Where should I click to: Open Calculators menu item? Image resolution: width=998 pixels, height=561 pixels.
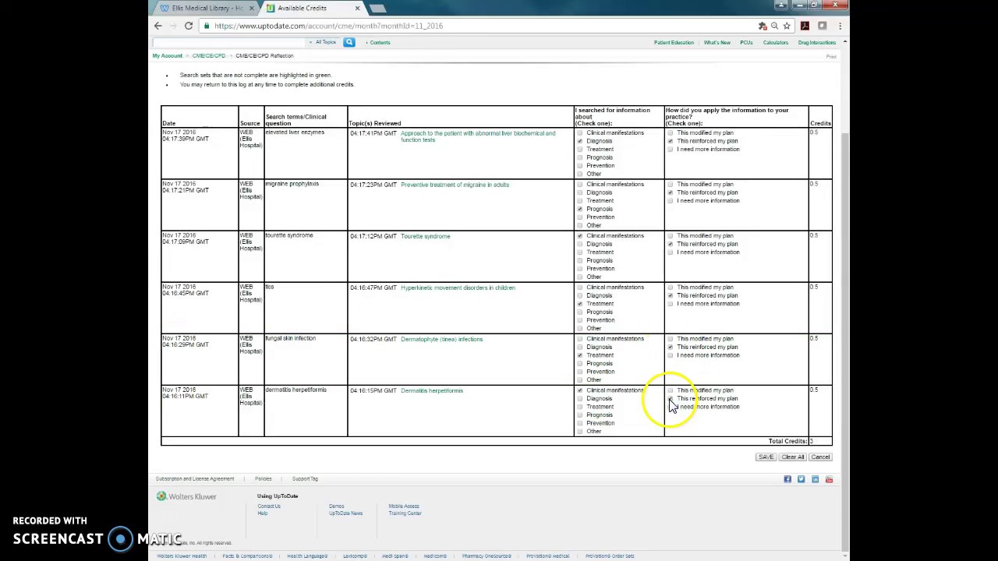(776, 42)
